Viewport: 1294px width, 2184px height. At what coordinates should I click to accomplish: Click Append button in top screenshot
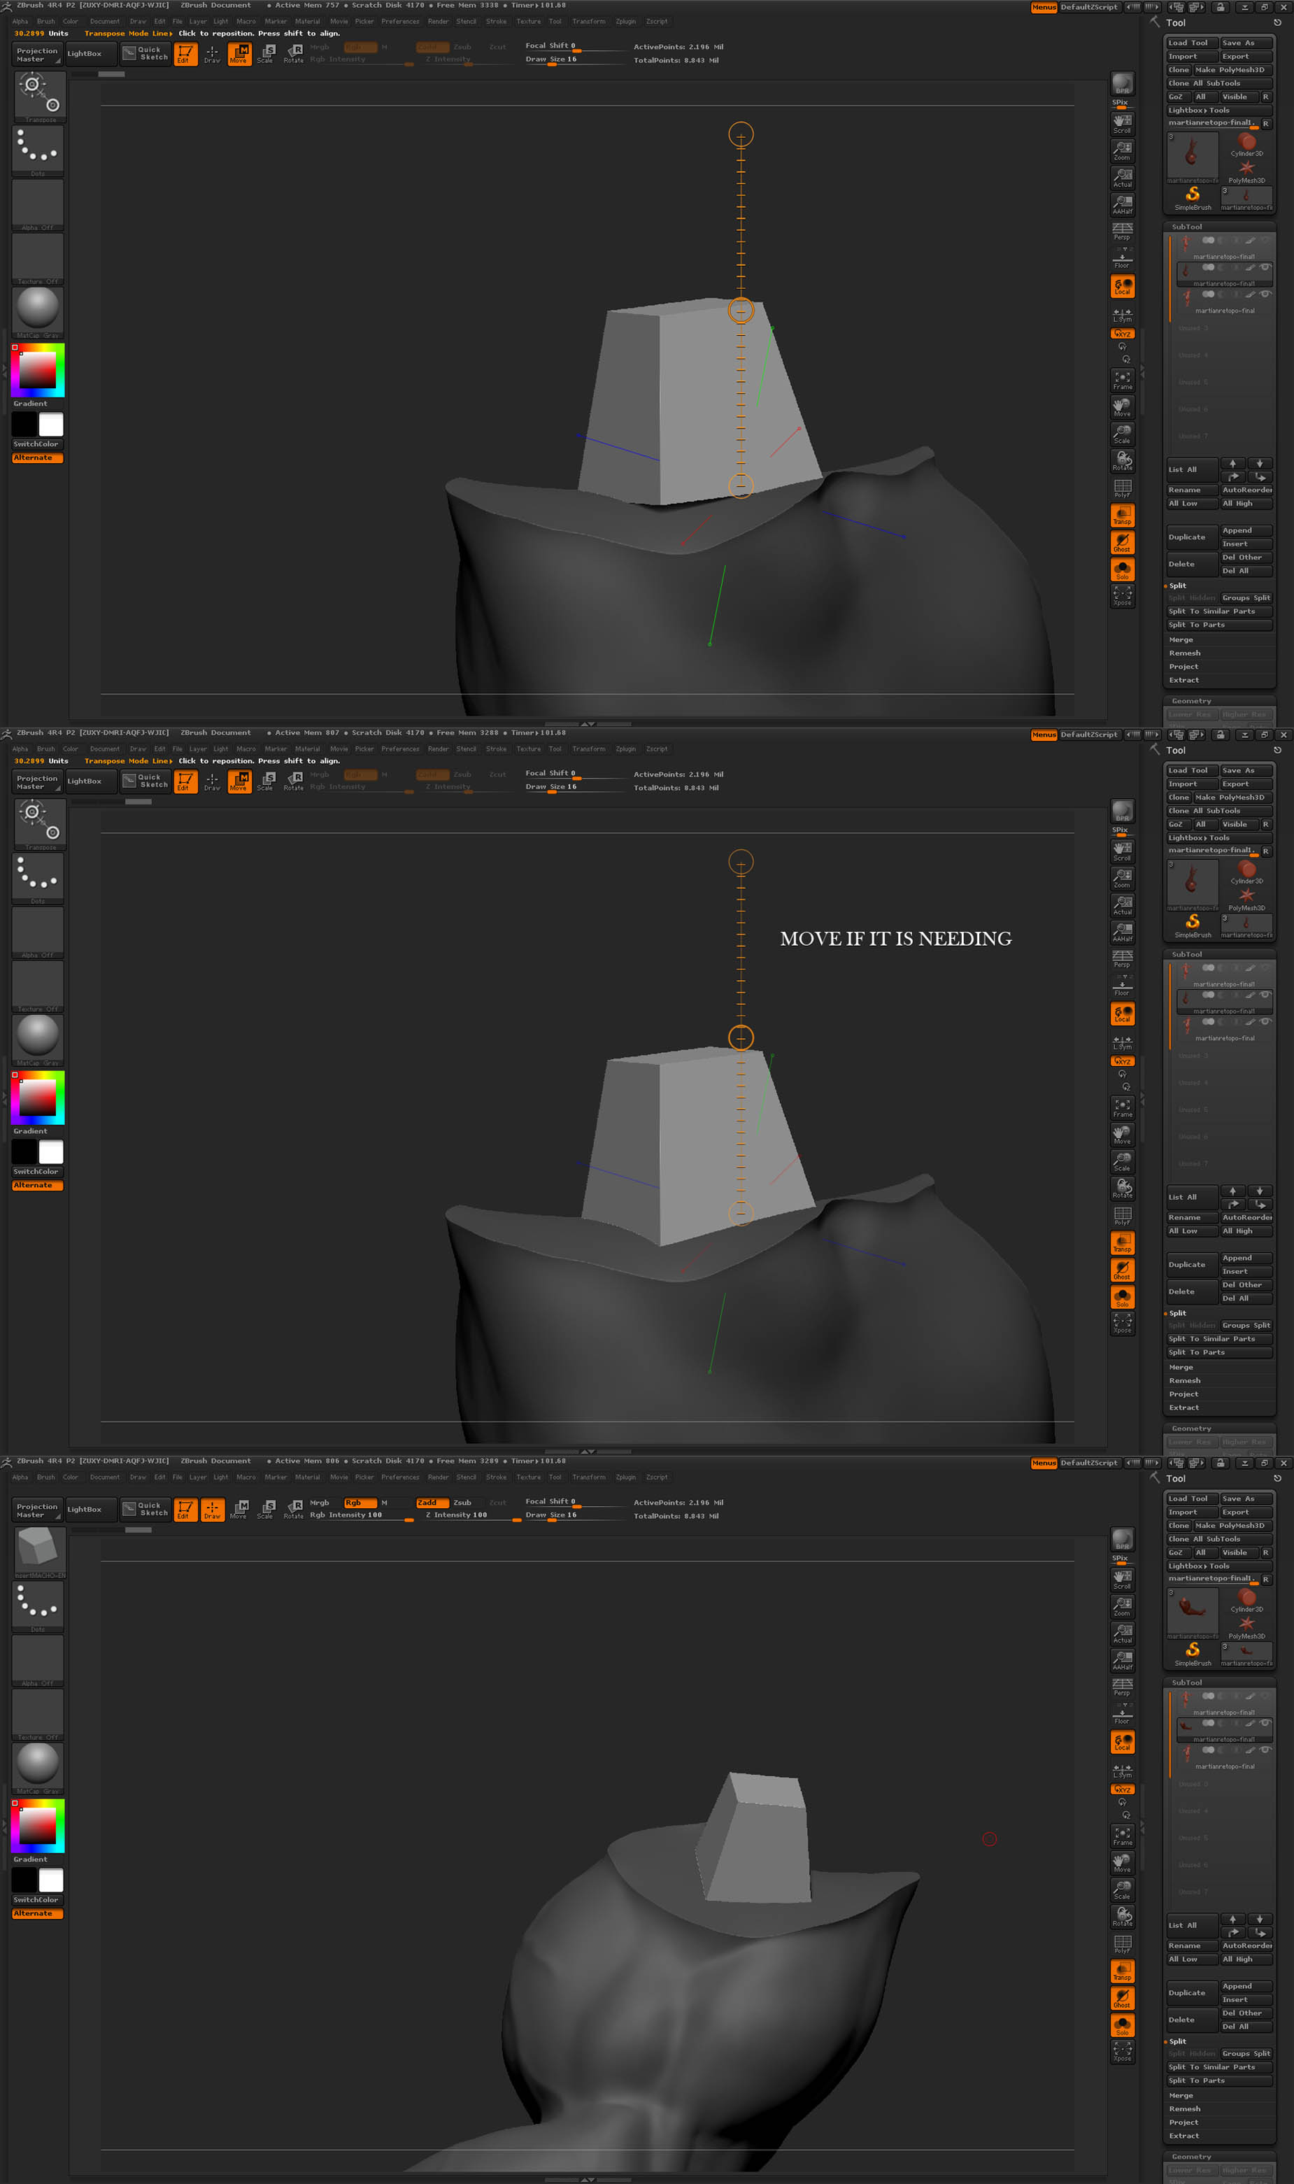click(1246, 530)
